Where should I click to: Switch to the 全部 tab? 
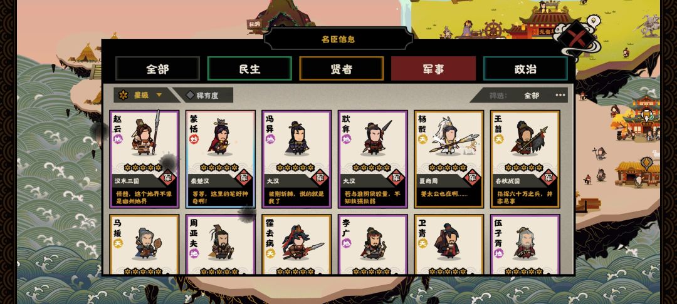click(x=157, y=68)
